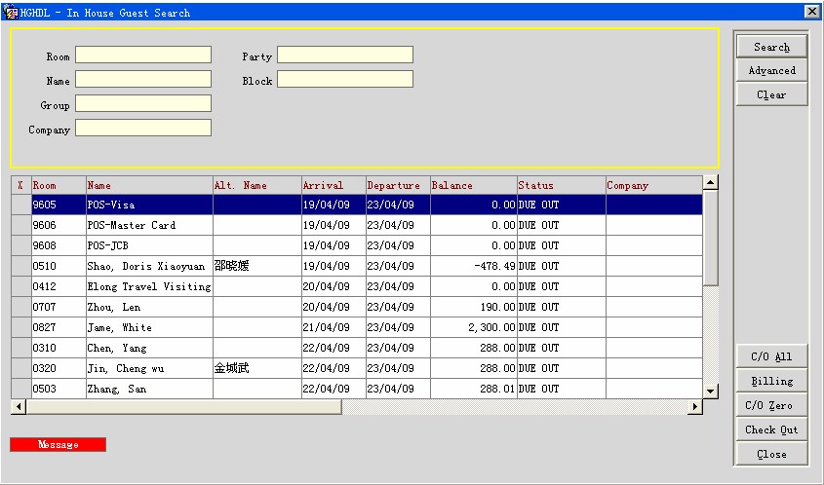Click the horizontal scrollbar right arrow
The image size is (824, 485).
coord(695,406)
